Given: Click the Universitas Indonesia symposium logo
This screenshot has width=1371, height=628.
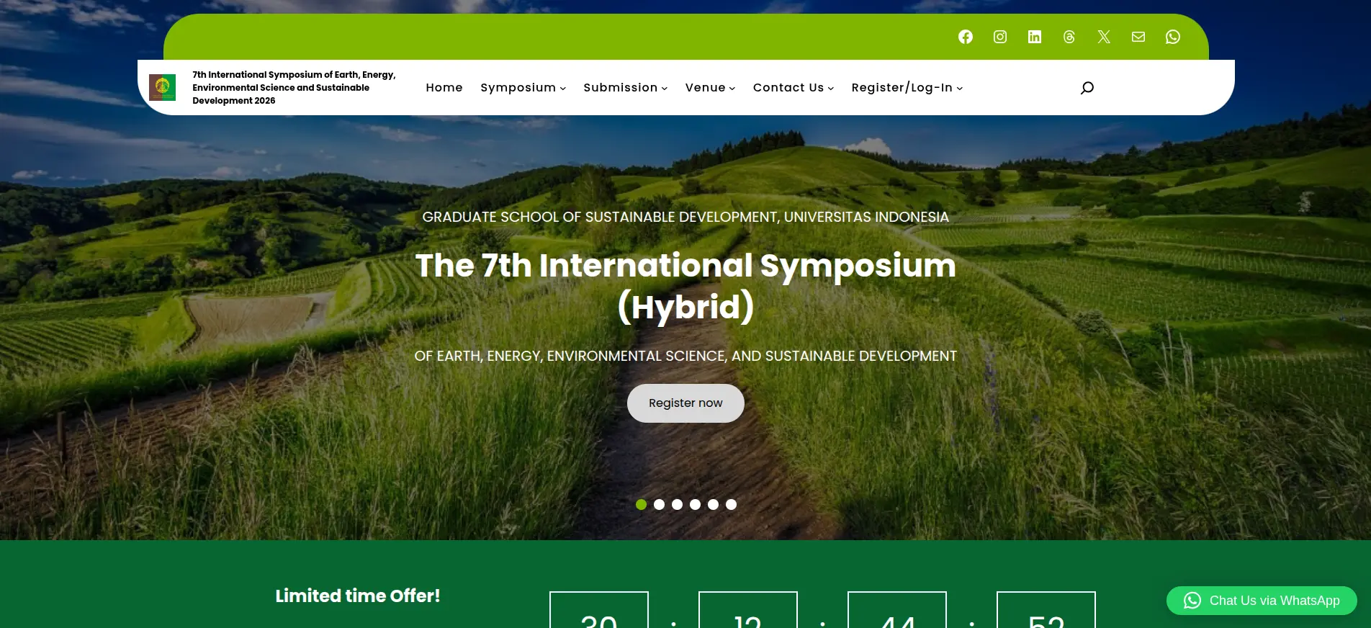Looking at the screenshot, I should pyautogui.click(x=162, y=87).
